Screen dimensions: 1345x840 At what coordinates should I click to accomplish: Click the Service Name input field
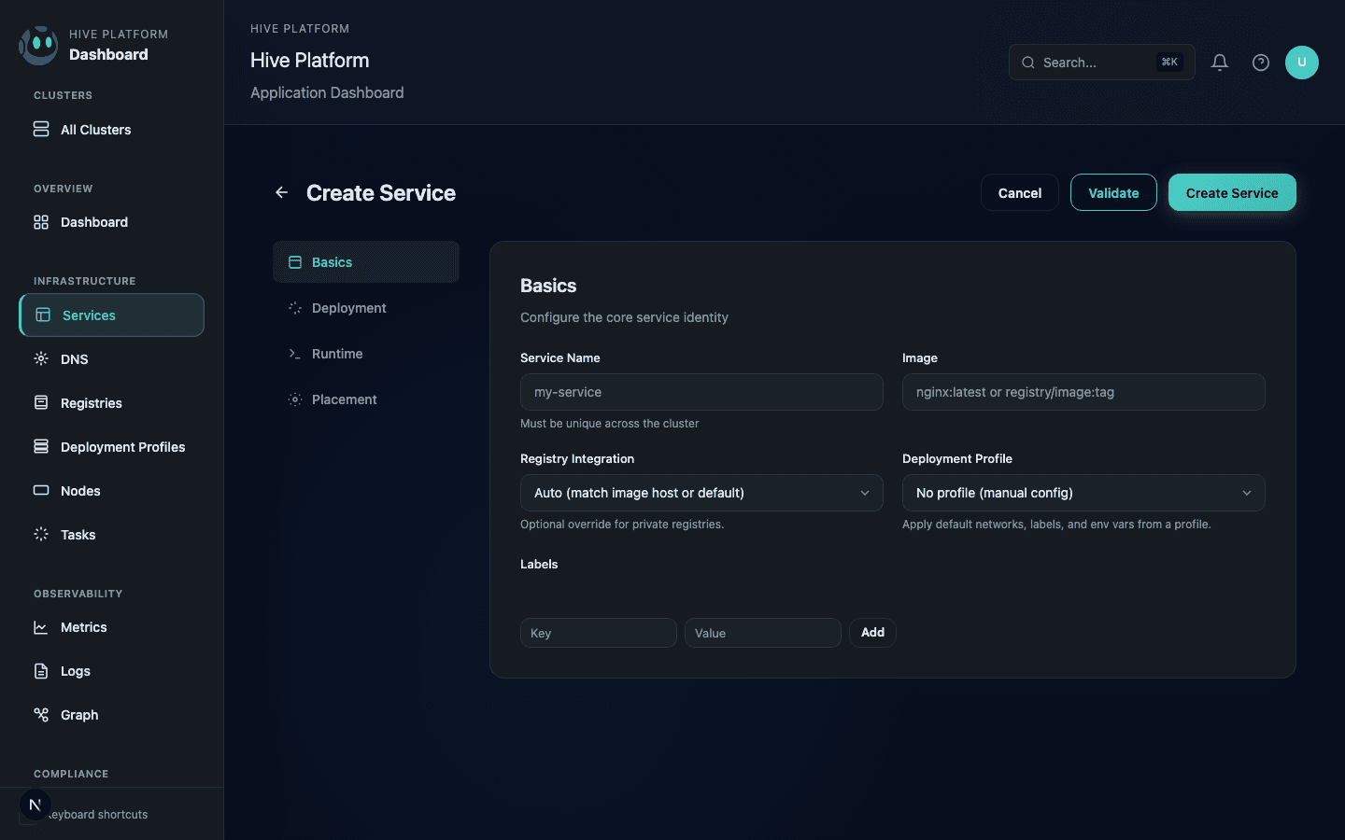coord(701,392)
